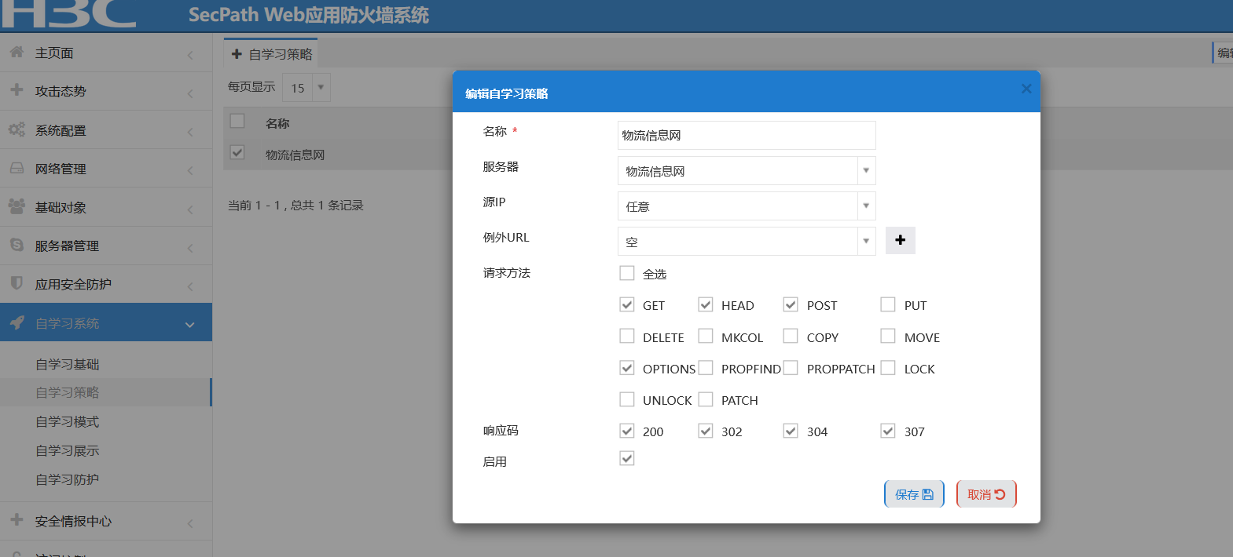Viewport: 1233px width, 557px height.
Task: Click the 取消 cancel button
Action: [x=986, y=494]
